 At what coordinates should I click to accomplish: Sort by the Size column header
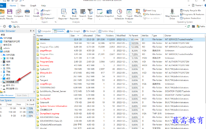coord(76,36)
